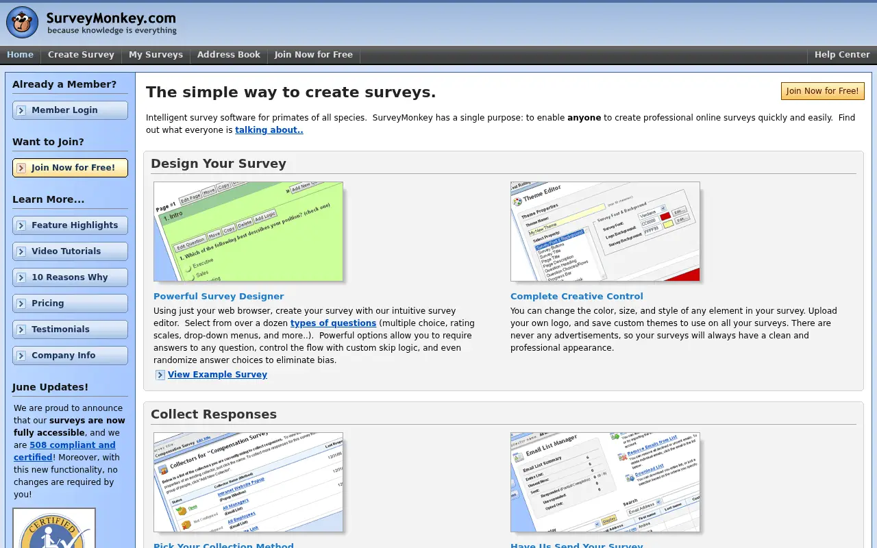The width and height of the screenshot is (877, 548).
Task: Click the arrow icon on Pricing
Action: [x=22, y=303]
